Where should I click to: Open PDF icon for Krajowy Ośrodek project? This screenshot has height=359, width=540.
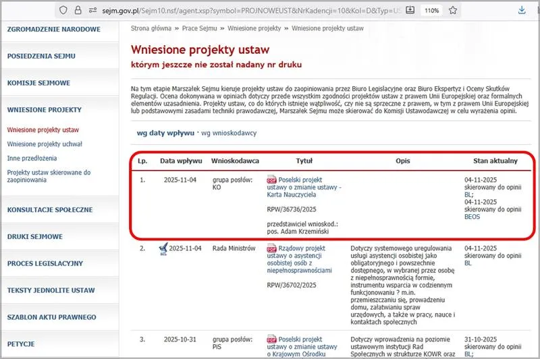point(272,340)
